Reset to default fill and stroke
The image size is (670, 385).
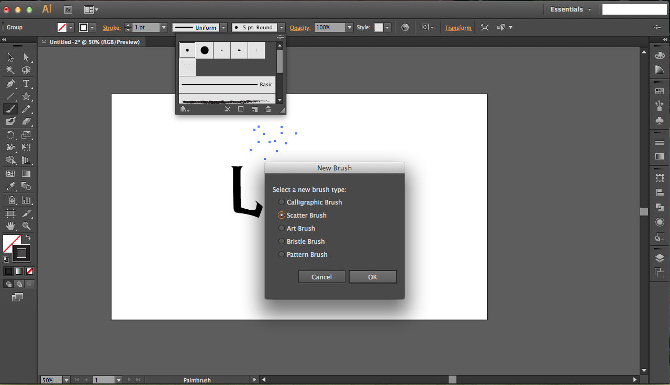click(x=6, y=259)
